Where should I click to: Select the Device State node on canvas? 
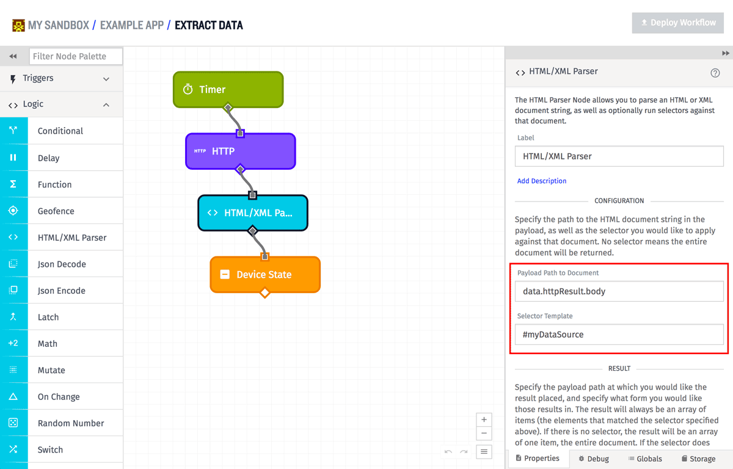(264, 274)
